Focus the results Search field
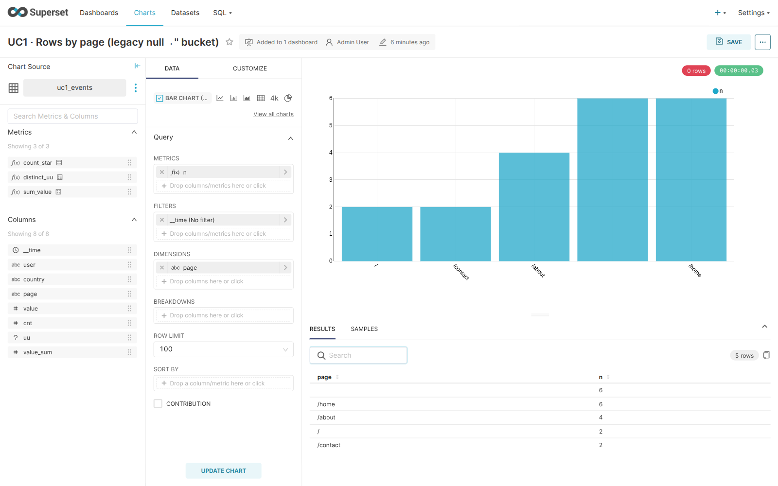The image size is (778, 486). (x=359, y=355)
